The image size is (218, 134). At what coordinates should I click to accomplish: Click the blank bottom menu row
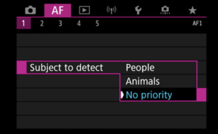click(x=111, y=122)
